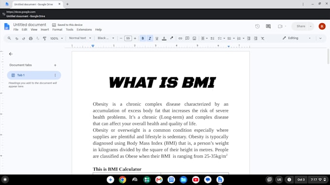Run spelling and grammar check

38,38
